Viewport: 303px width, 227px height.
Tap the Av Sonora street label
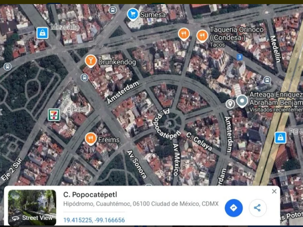[x=137, y=164]
